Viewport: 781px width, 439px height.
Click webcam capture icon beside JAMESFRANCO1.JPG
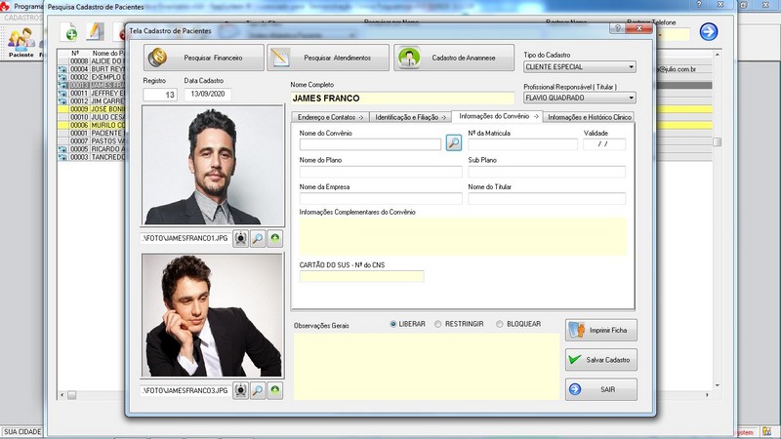240,237
